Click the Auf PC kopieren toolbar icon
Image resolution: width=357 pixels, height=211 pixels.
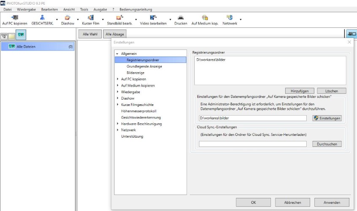pos(14,17)
